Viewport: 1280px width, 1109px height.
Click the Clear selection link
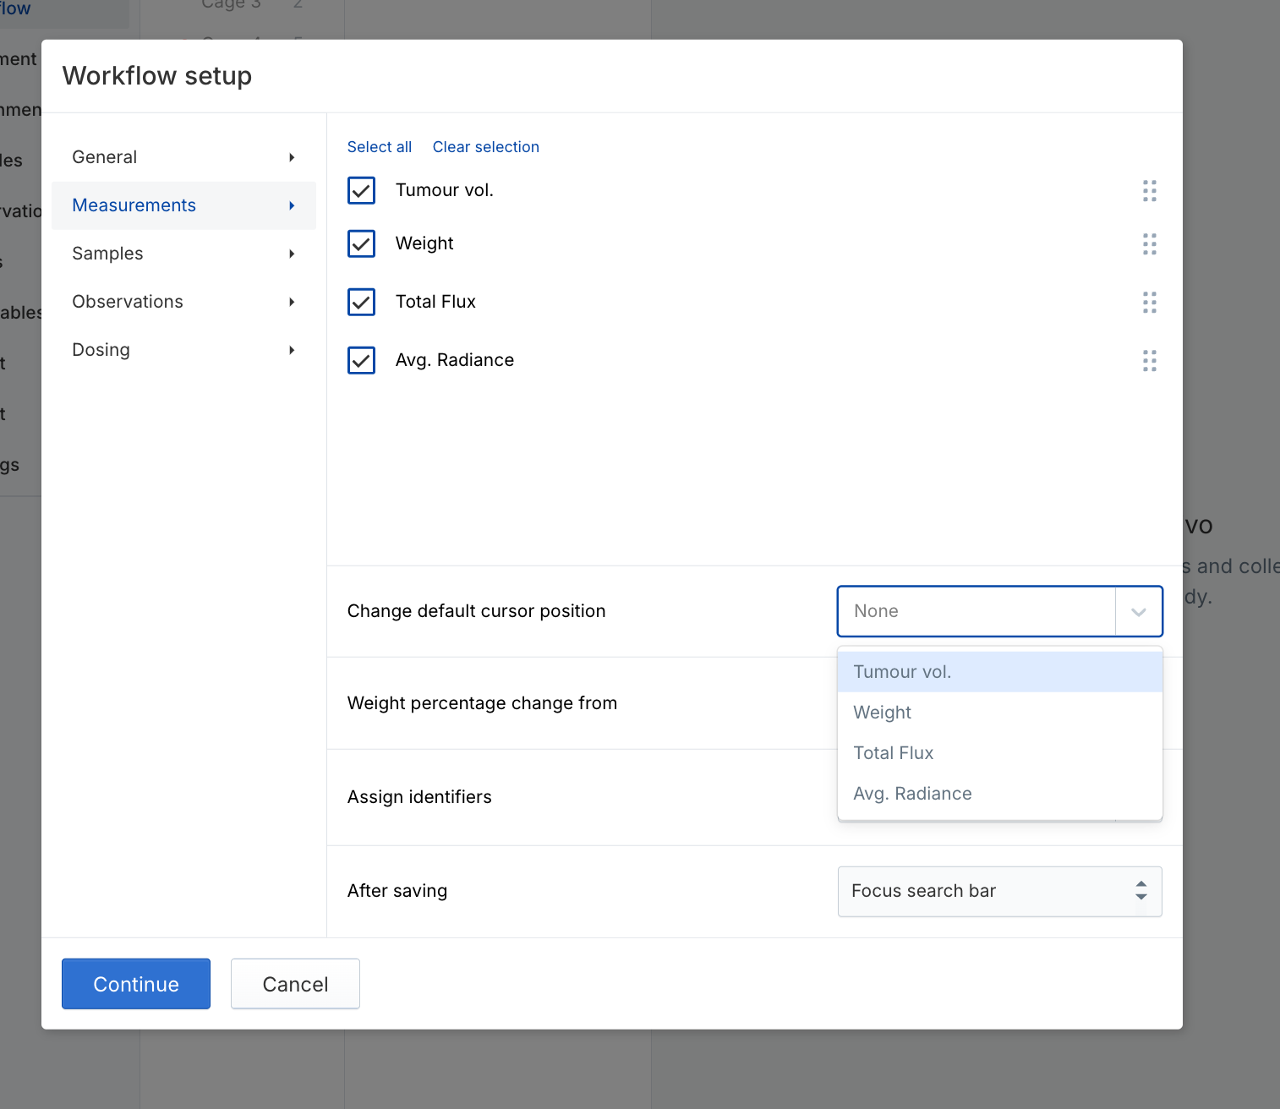point(485,147)
